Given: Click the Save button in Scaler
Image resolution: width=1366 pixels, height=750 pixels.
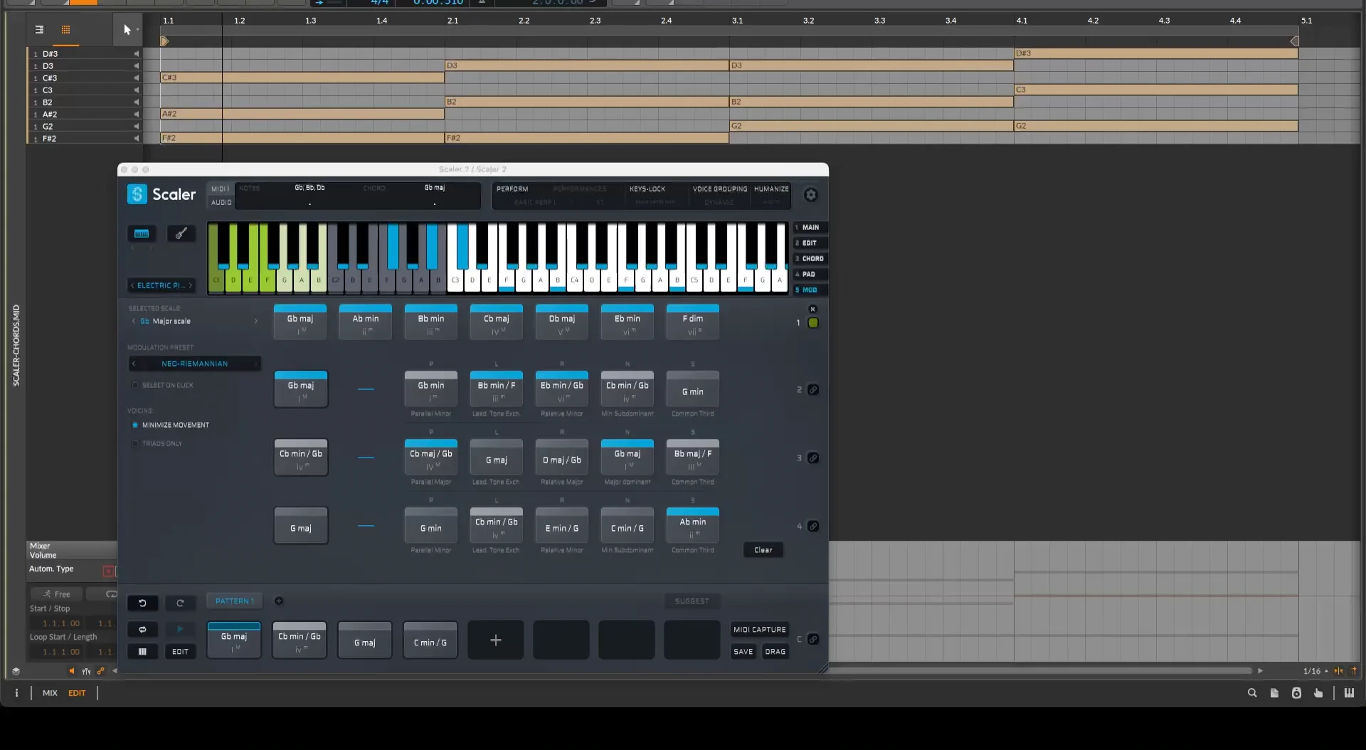Looking at the screenshot, I should [743, 652].
